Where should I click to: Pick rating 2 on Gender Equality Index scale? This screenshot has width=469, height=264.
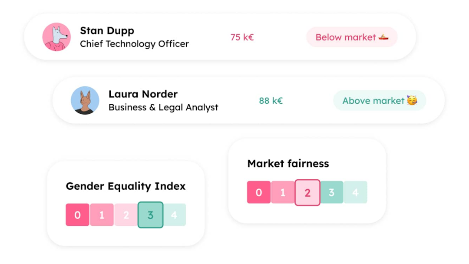[x=126, y=214]
